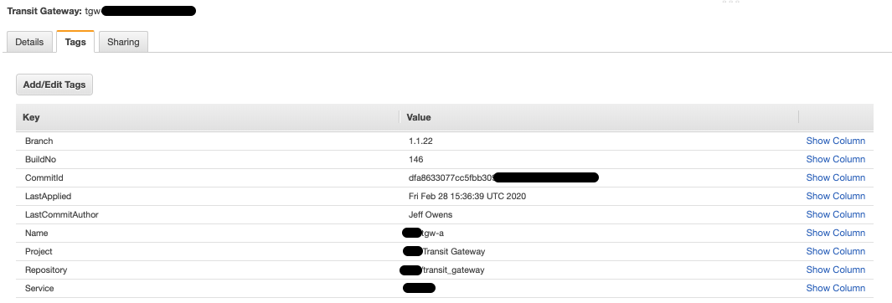Show Column for the LastCommitAuthor tag

click(x=835, y=214)
